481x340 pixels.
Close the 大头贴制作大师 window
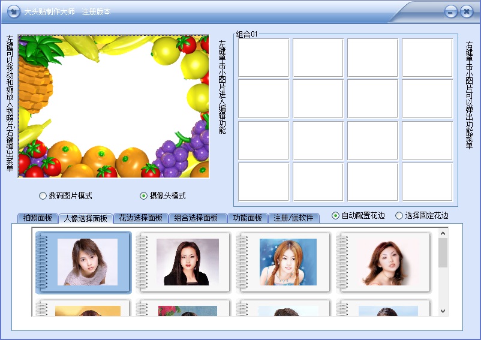point(467,12)
